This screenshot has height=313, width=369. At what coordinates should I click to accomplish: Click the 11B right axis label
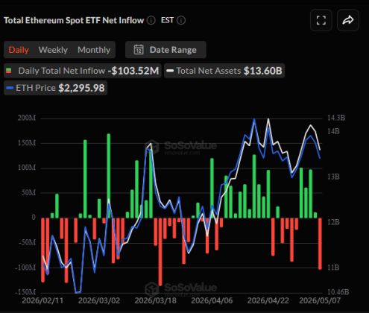333,268
